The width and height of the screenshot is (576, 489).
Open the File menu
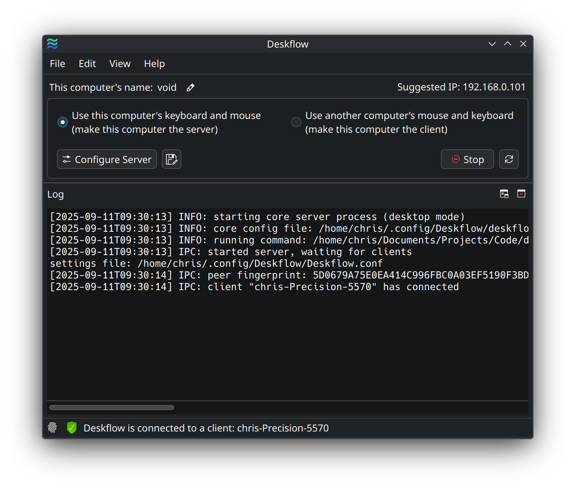(58, 64)
